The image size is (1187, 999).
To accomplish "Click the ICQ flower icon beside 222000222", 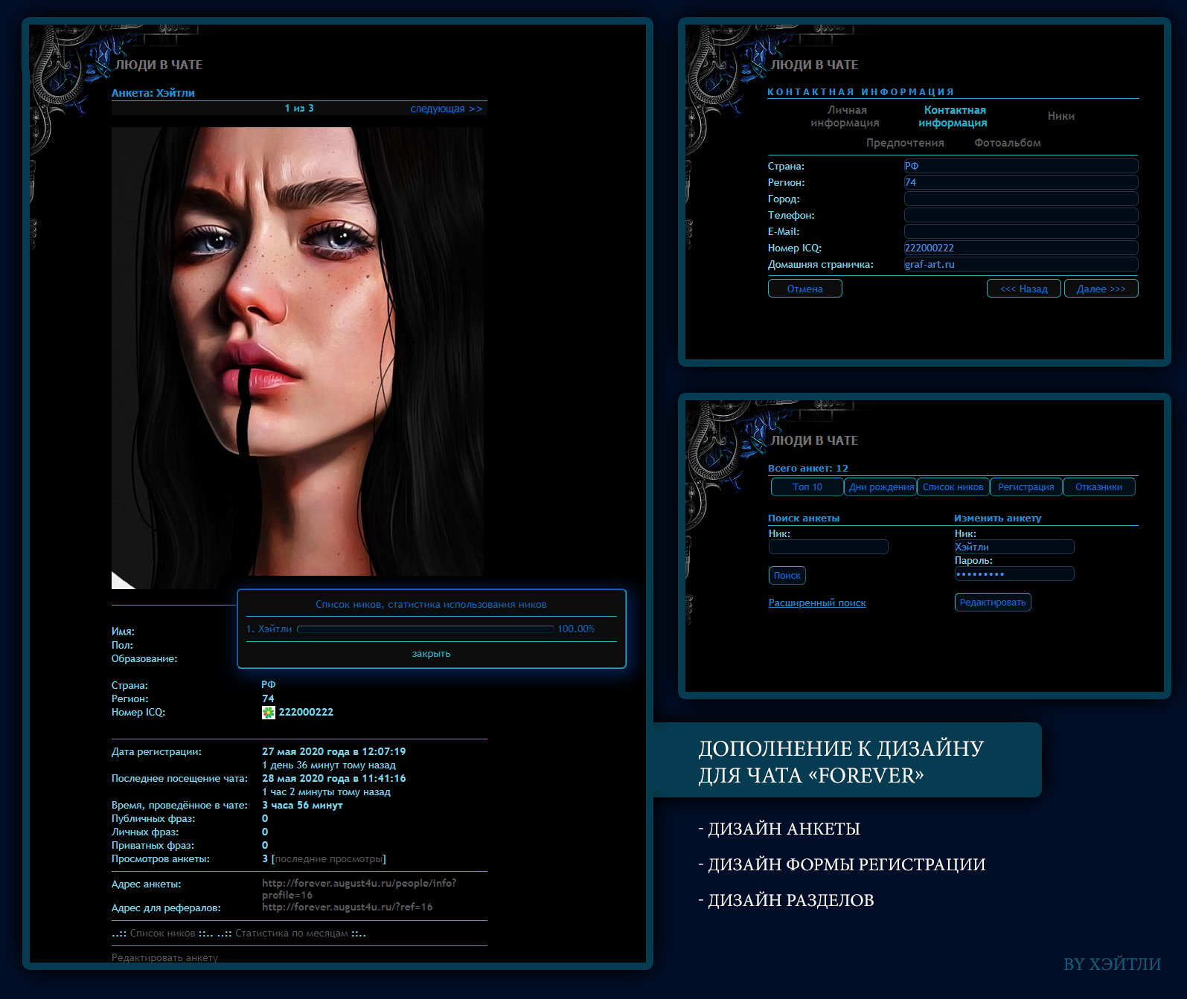I will [x=269, y=713].
